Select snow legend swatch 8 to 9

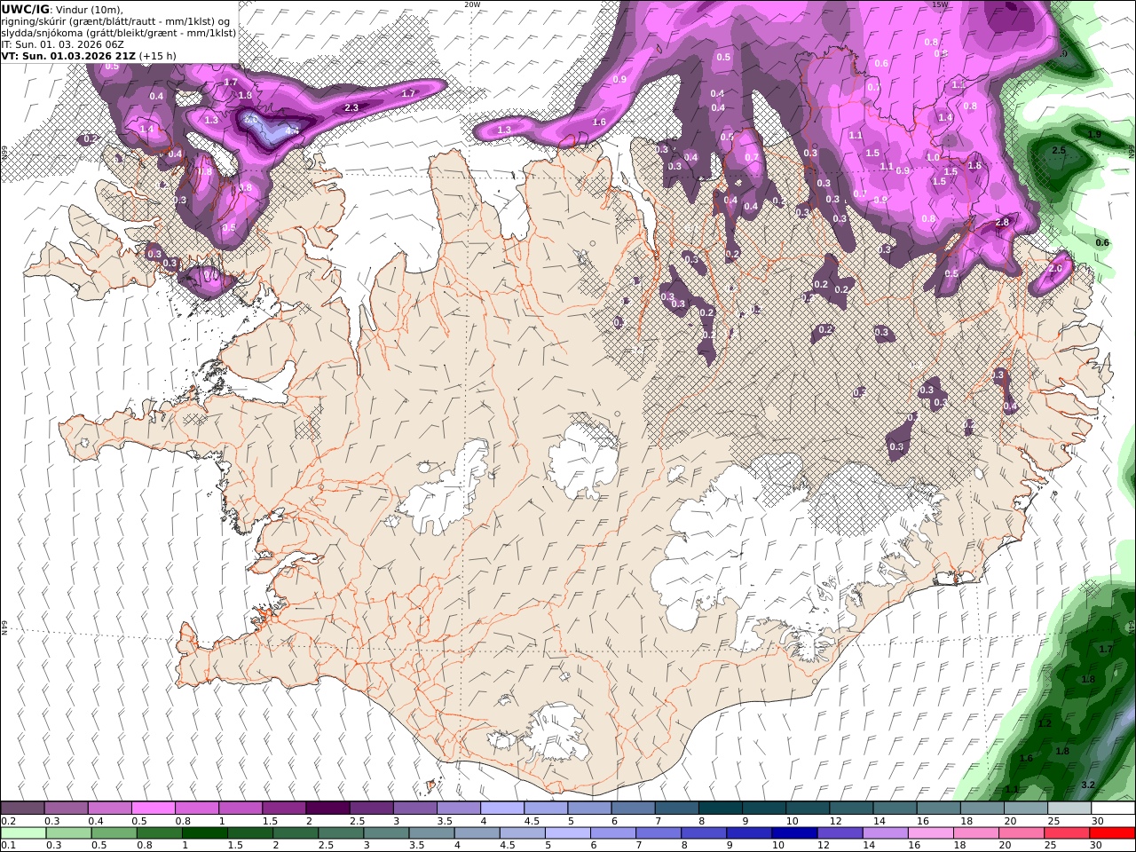(720, 809)
